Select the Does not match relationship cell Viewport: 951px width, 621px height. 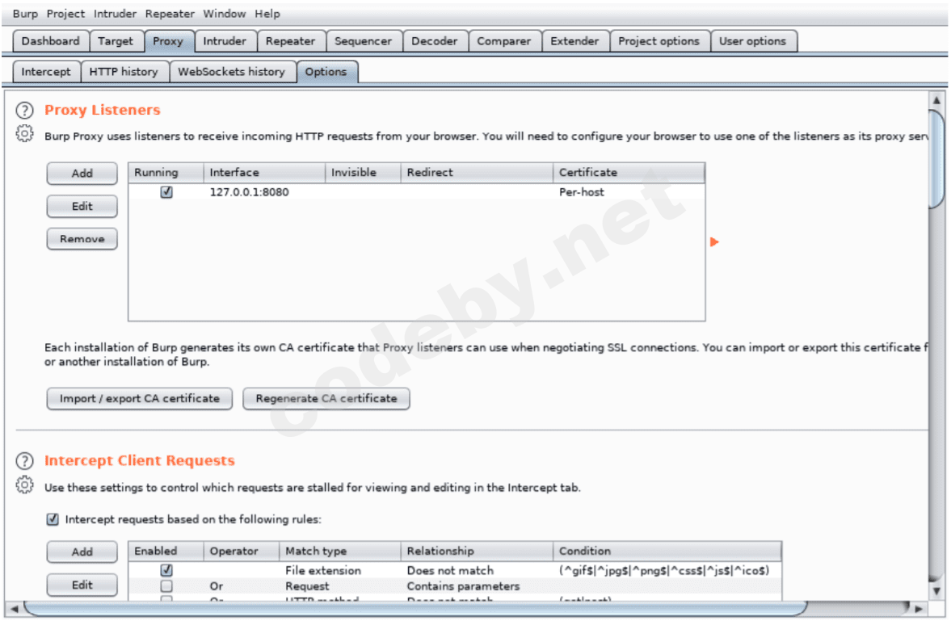point(477,571)
